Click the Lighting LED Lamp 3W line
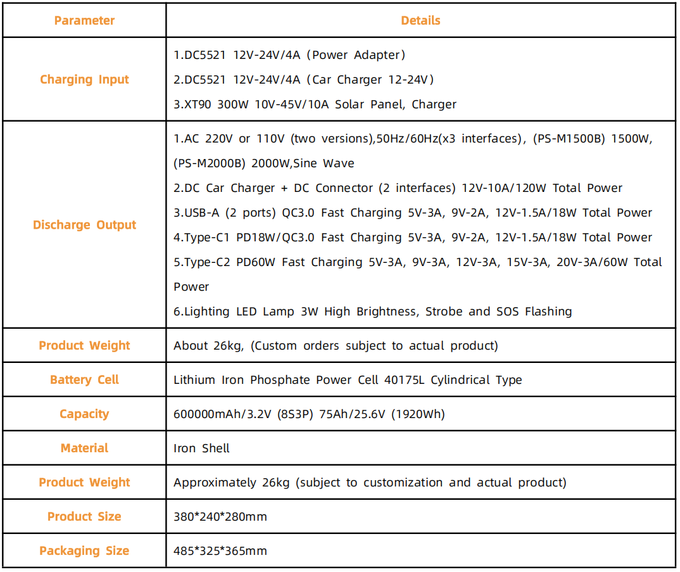Viewport: 680px width, 572px height. (x=372, y=312)
